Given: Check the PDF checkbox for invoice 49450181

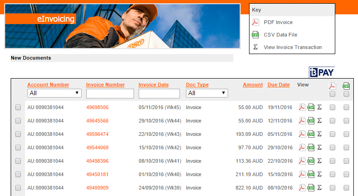Looking at the screenshot, I should (x=332, y=174).
